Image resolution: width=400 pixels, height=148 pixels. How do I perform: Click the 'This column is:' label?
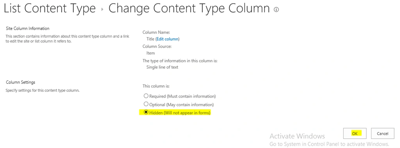click(156, 86)
